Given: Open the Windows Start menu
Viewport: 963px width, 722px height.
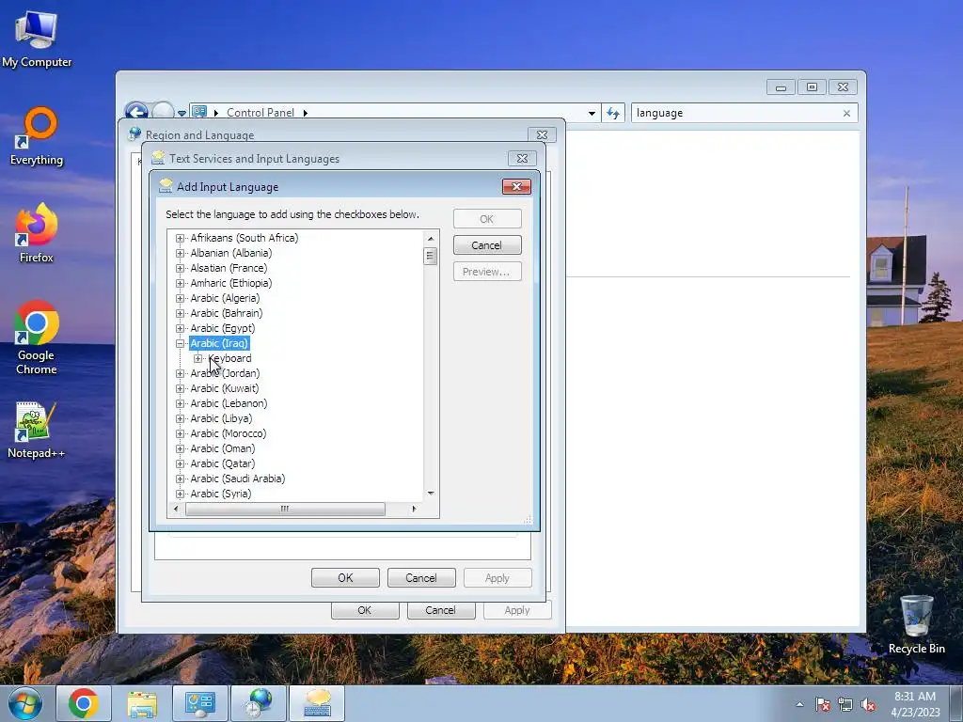Looking at the screenshot, I should point(25,703).
